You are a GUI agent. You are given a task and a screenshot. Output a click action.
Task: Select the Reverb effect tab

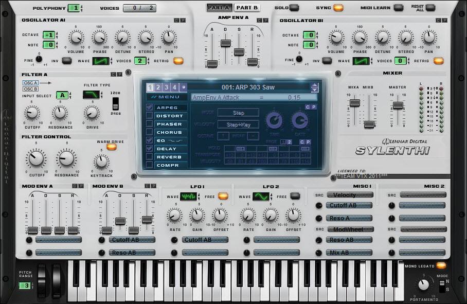point(171,157)
